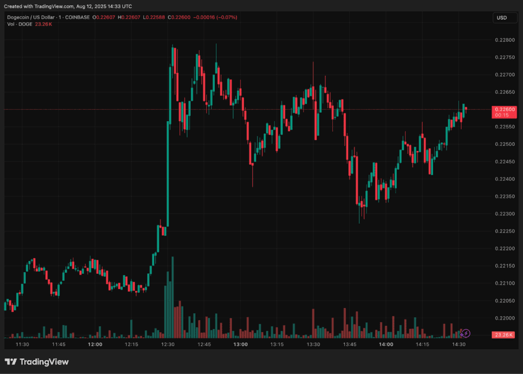The image size is (523, 374).
Task: Click the low value L0.22588
Action: tap(154, 17)
